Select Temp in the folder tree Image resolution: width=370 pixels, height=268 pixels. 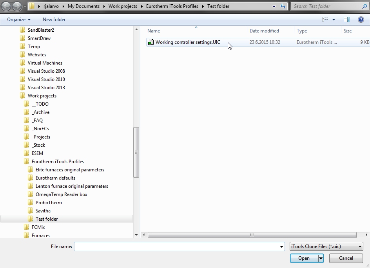pos(34,47)
